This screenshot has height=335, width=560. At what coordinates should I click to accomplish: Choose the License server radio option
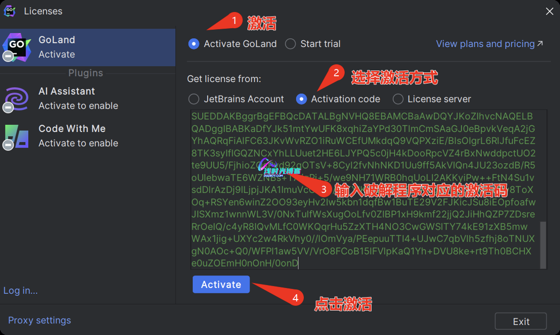(x=398, y=99)
